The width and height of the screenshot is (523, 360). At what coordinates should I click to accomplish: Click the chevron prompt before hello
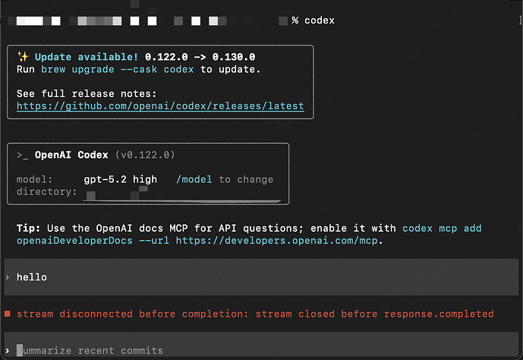(8, 277)
